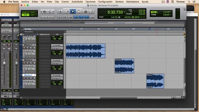Open Musica 3 track view selector
This screenshot has width=199, height=112.
29,81
